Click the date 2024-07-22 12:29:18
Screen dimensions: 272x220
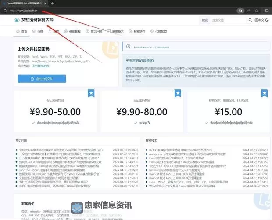125,154
